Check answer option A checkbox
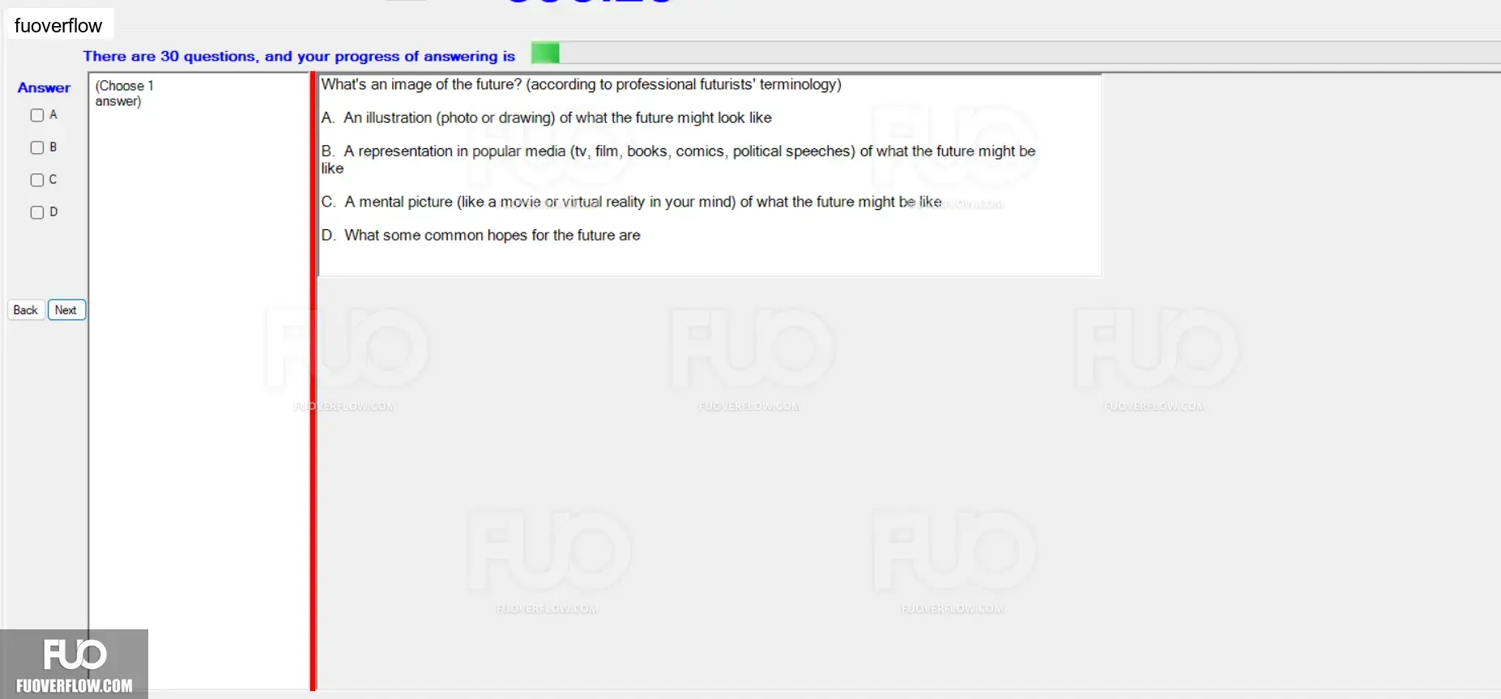This screenshot has height=699, width=1501. click(x=37, y=115)
